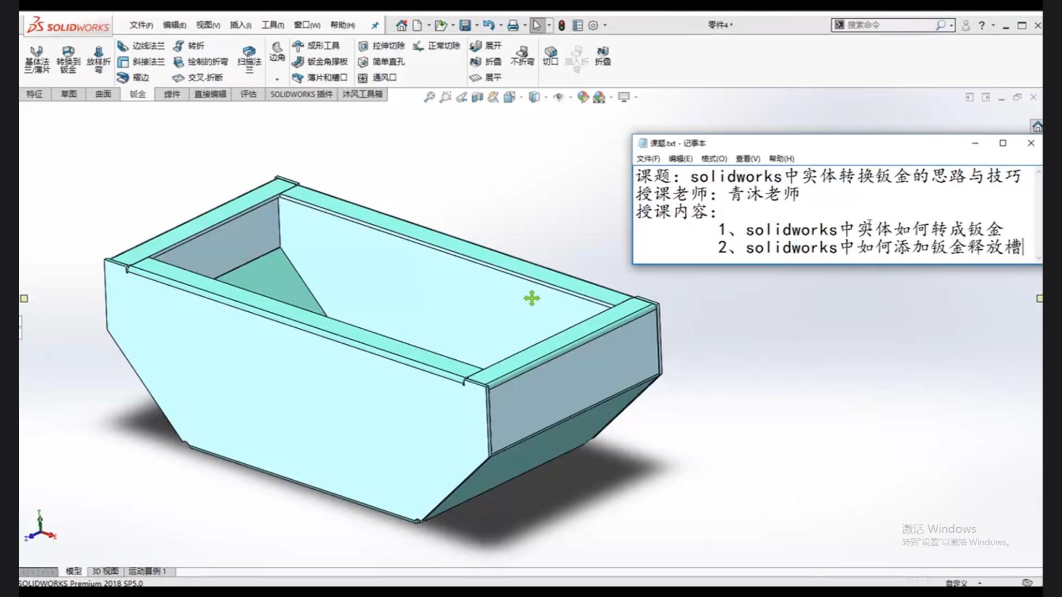Click the Vent tool (通风口)
Screen dimensions: 1062x597
click(x=377, y=78)
